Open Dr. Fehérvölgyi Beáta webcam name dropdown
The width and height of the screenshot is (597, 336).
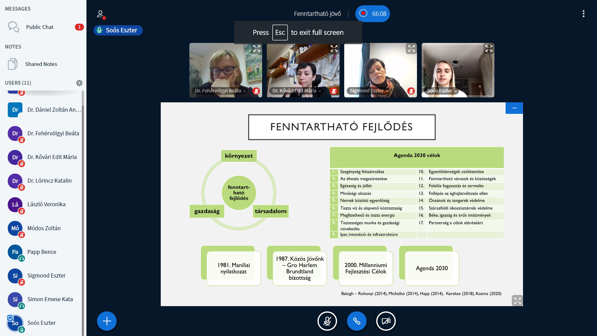(220, 91)
